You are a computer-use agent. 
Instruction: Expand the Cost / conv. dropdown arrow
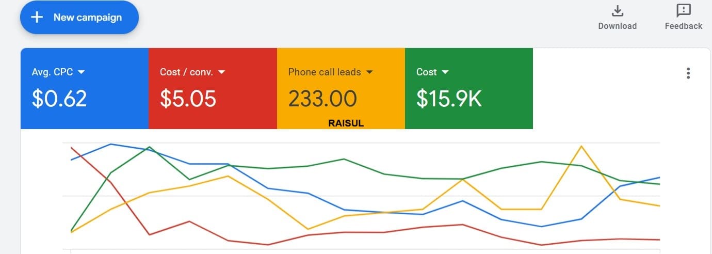click(222, 72)
